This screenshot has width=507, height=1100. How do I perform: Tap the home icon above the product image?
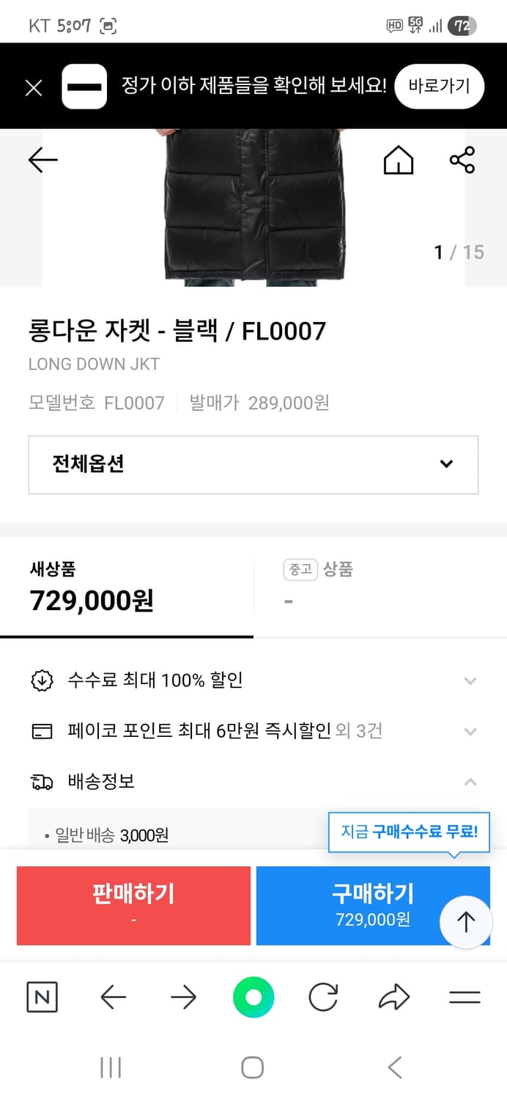pos(398,160)
